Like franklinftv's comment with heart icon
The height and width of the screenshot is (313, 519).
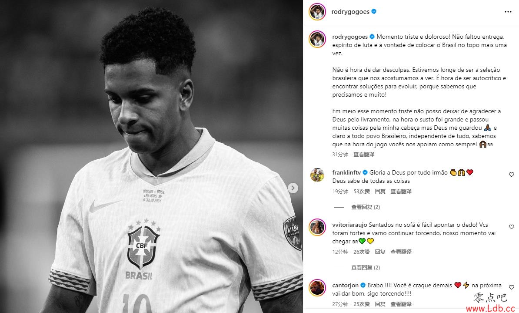click(x=511, y=175)
